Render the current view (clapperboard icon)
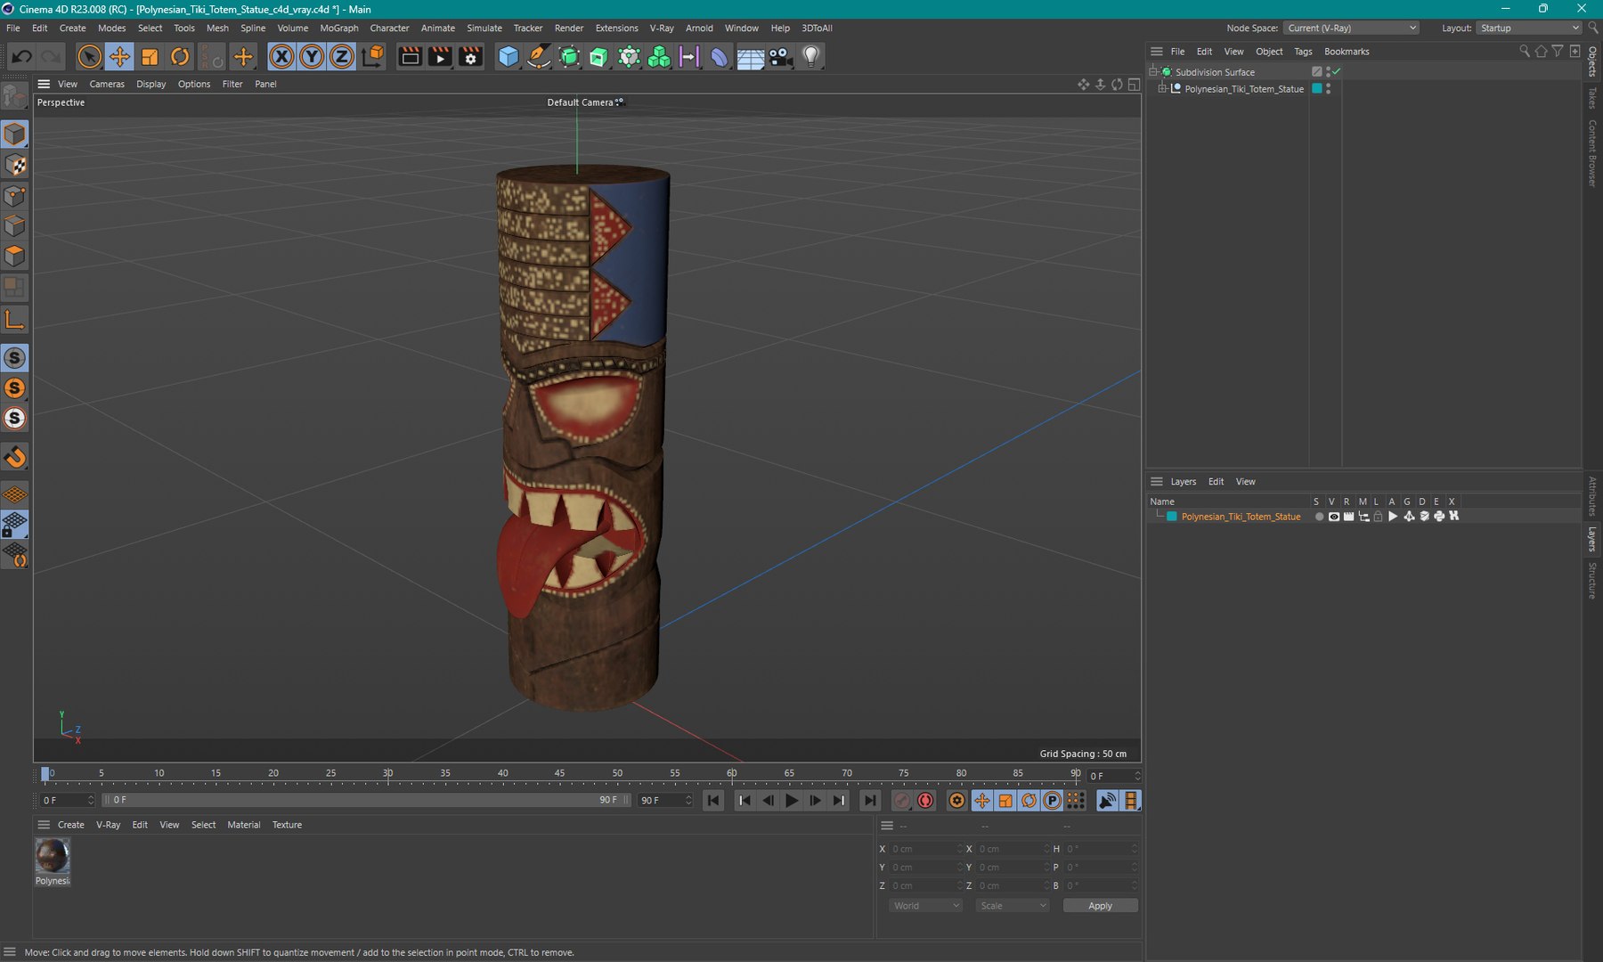 410,57
